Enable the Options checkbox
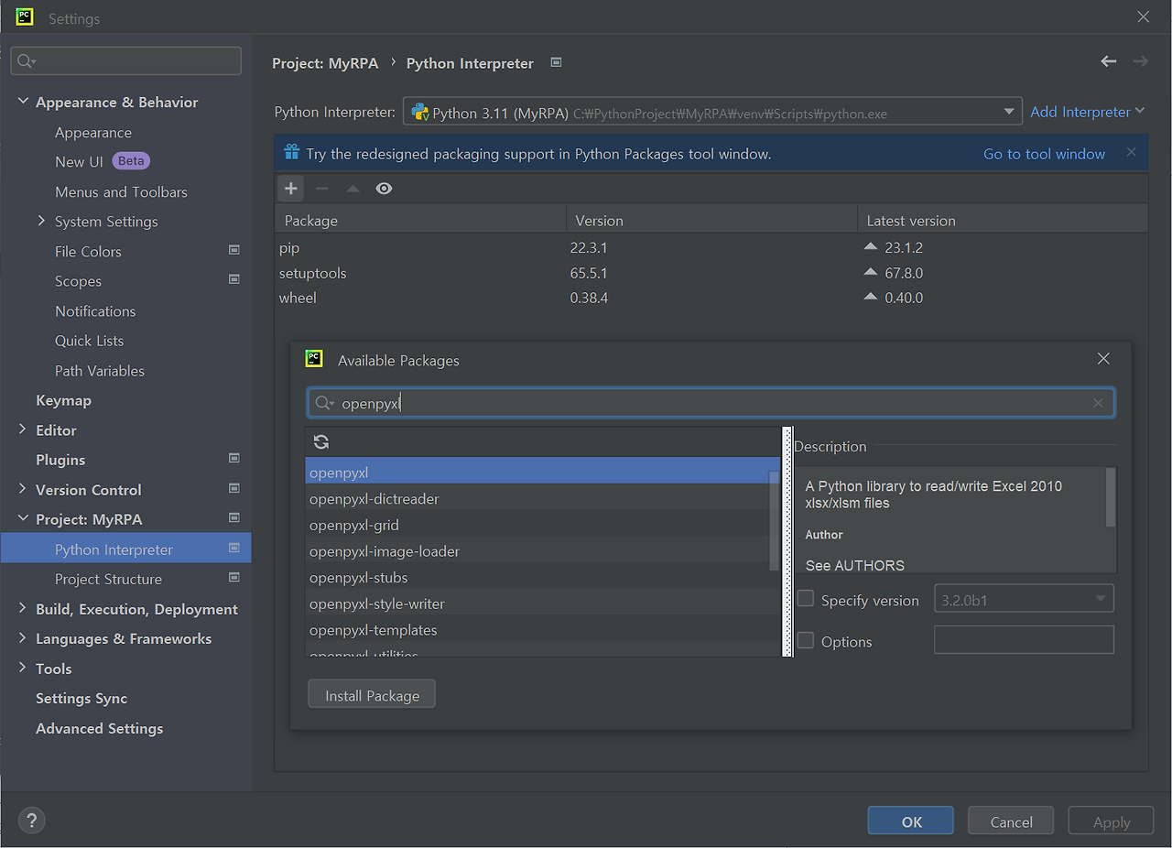 click(806, 641)
